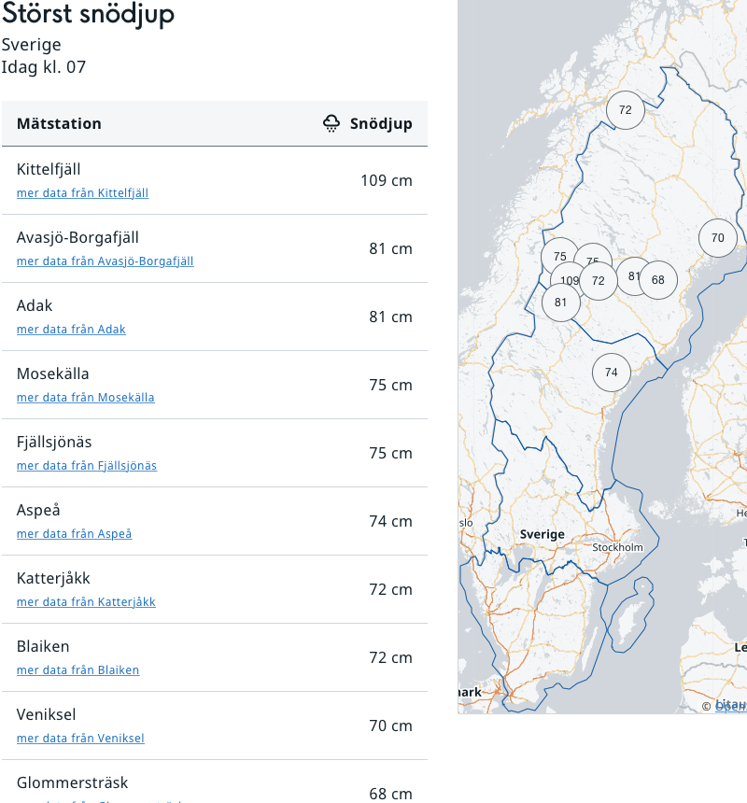Click the map marker showing 70

(717, 238)
